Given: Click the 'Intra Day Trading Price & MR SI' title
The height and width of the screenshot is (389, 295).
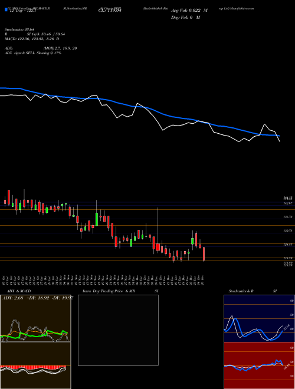Looking at the screenshot, I should (x=120, y=291).
